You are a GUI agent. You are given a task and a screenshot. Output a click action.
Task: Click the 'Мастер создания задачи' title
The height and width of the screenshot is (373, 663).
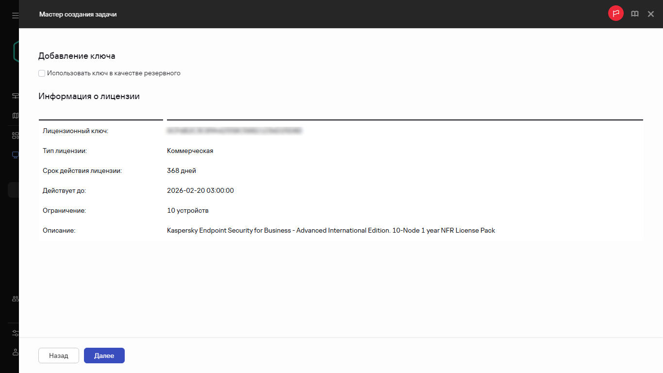[78, 14]
